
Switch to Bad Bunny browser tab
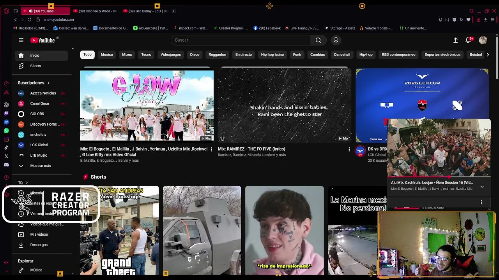pos(145,11)
